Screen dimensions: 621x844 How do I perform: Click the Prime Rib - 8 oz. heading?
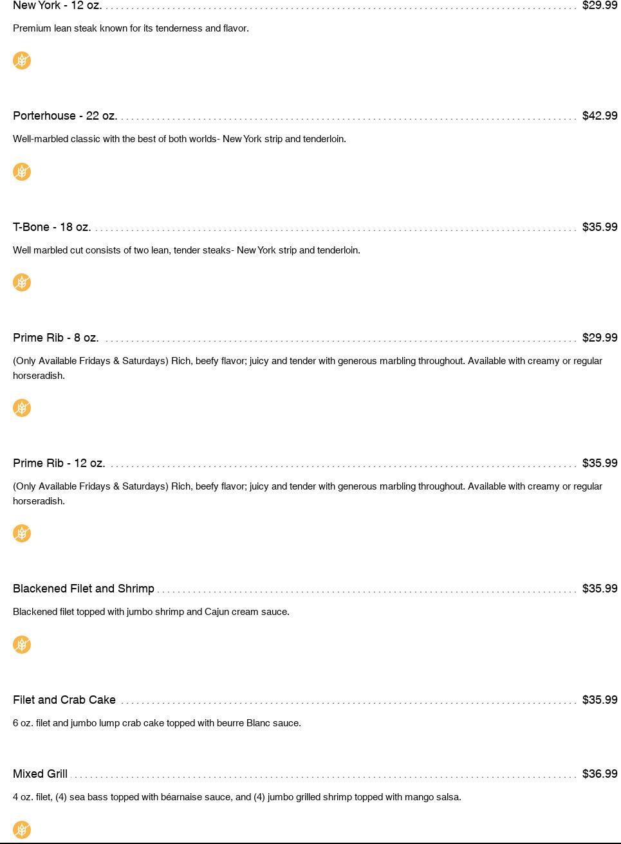(56, 338)
